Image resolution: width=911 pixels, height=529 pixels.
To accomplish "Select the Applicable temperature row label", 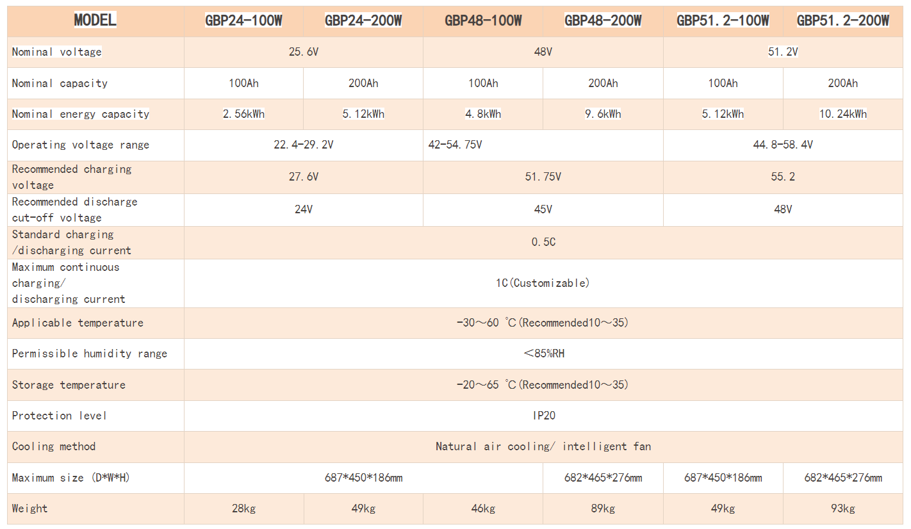I will coord(78,323).
